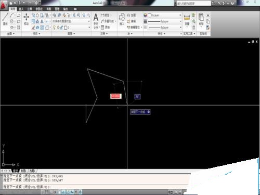Toggle the layer on/off lightbulb icon
Screen dimensions: 260x195
(54, 28)
